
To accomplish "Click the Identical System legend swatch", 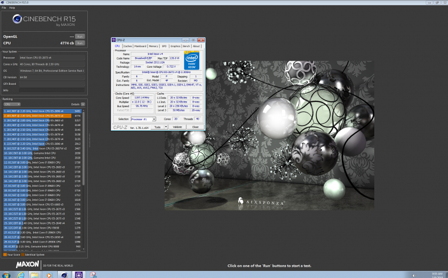I will pyautogui.click(x=23, y=254).
